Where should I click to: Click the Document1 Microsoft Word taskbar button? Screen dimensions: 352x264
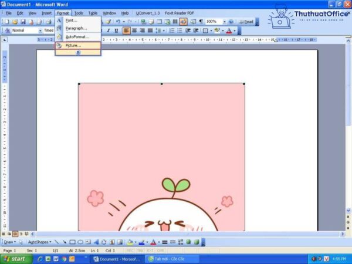pyautogui.click(x=117, y=259)
